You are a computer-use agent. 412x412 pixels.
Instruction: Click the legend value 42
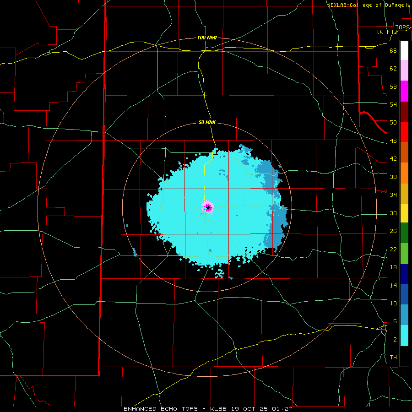393,159
